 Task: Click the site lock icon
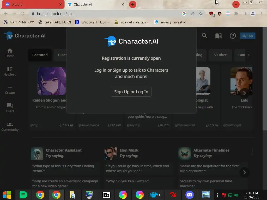point(33,14)
